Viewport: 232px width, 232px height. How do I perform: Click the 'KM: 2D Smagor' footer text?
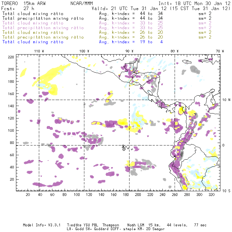tap(151, 229)
